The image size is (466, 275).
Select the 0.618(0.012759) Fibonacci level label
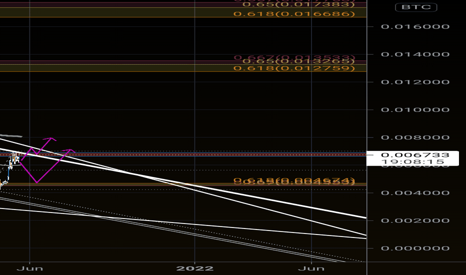[x=294, y=68]
